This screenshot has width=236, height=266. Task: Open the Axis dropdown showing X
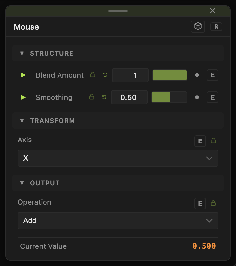click(118, 158)
